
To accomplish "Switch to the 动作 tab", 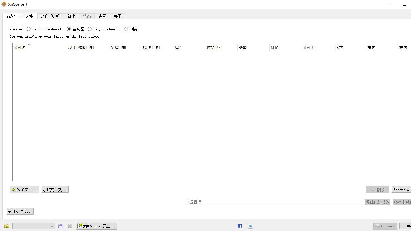I will 50,16.
